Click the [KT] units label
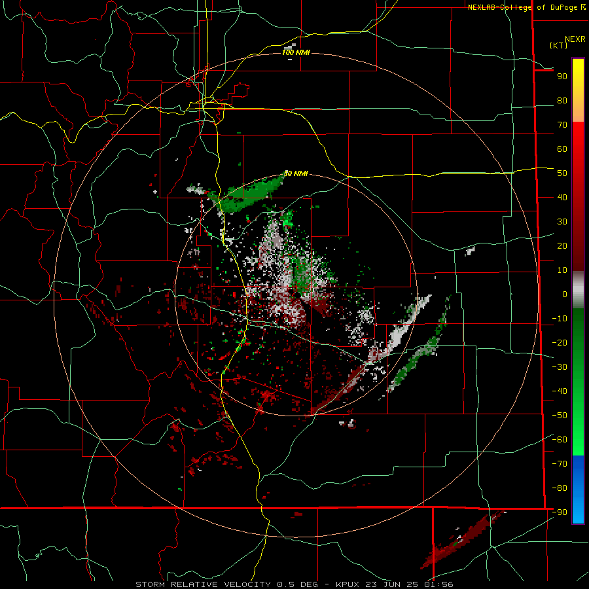This screenshot has height=589, width=589. pos(559,45)
